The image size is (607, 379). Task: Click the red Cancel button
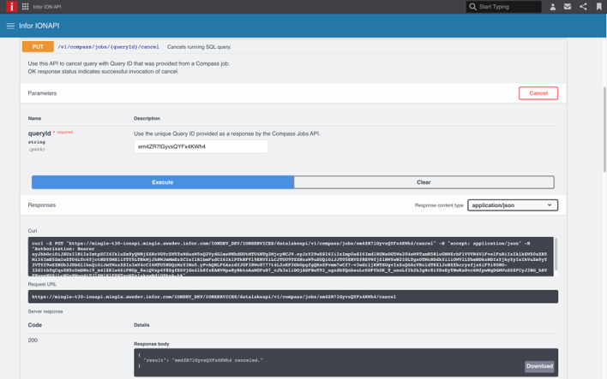(x=538, y=93)
